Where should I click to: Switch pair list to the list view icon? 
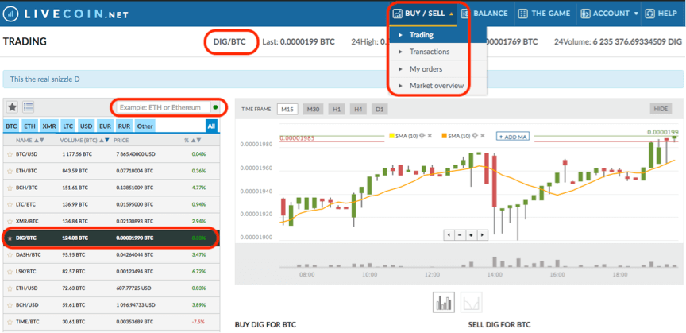(29, 107)
